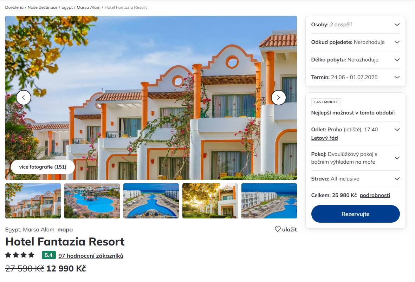Screen dimensions: 415x282
Task: Open the Letový řád link
Action: [324, 138]
